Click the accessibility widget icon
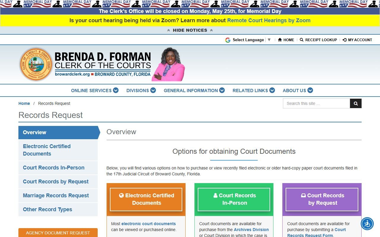Viewport: 380px width, 237px height. [x=367, y=224]
